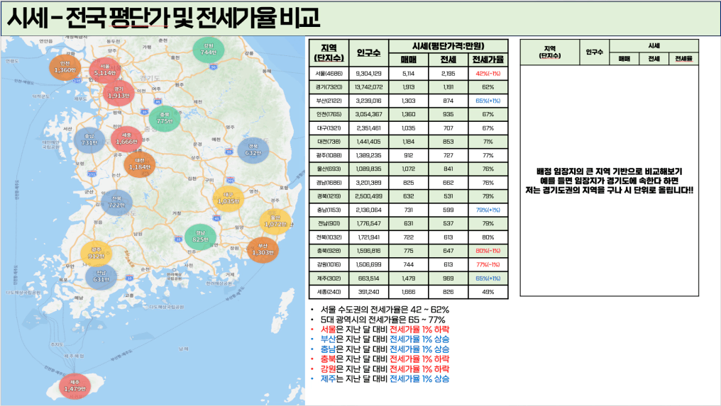Viewport: 721px width, 406px height.
Task: Click the 강원은 지난 달 대비 bullet line
Action: [385, 368]
